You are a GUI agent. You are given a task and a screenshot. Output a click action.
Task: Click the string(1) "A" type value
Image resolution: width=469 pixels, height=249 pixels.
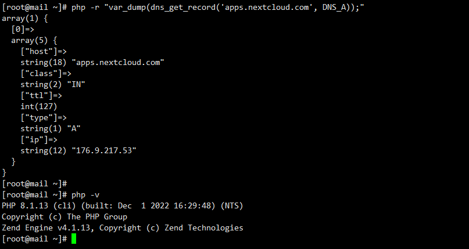(51, 129)
